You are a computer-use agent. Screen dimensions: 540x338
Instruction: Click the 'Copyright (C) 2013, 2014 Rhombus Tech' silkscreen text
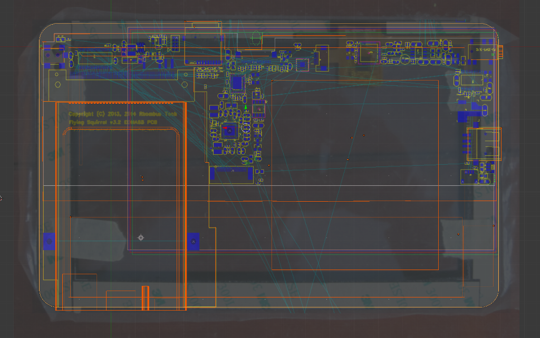point(122,114)
